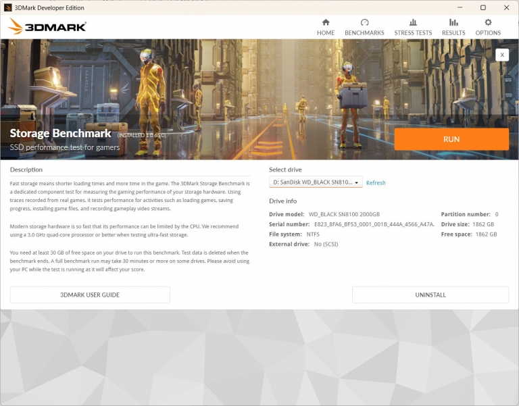Open the Benchmarks gauge icon
This screenshot has height=406, width=519.
coord(364,22)
